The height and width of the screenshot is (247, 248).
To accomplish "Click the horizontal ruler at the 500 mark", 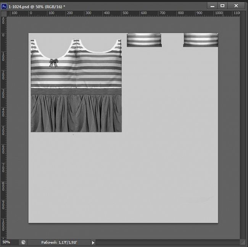I will pyautogui.click(x=125, y=13).
